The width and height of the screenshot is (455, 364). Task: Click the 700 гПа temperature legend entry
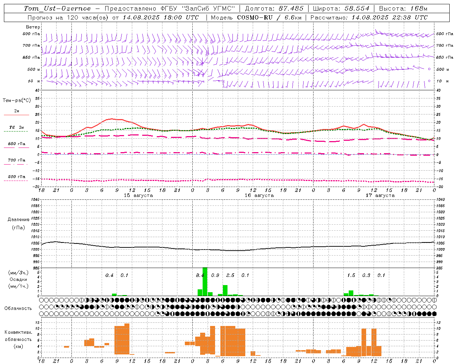point(17,160)
